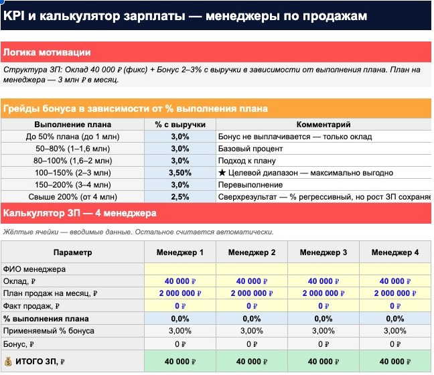
Task: Click the 'Структура ЗП' description text cell
Action: [216, 74]
